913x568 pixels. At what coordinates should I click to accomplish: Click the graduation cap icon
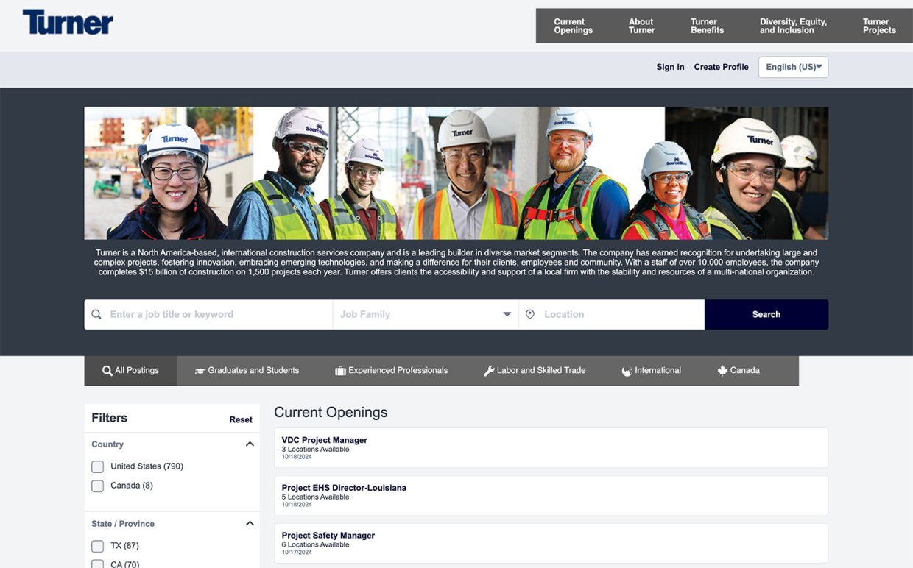(200, 371)
